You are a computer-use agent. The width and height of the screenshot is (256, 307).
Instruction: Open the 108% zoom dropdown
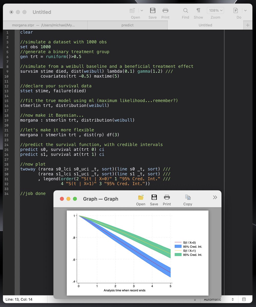pos(215,10)
